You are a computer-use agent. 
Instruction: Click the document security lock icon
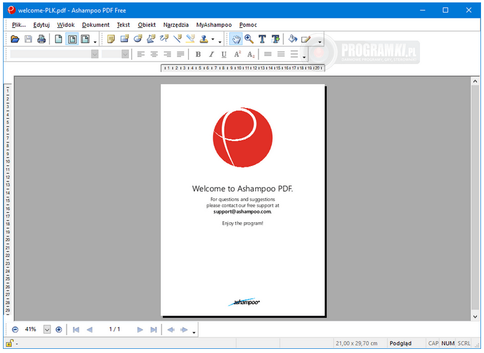[x=10, y=343]
